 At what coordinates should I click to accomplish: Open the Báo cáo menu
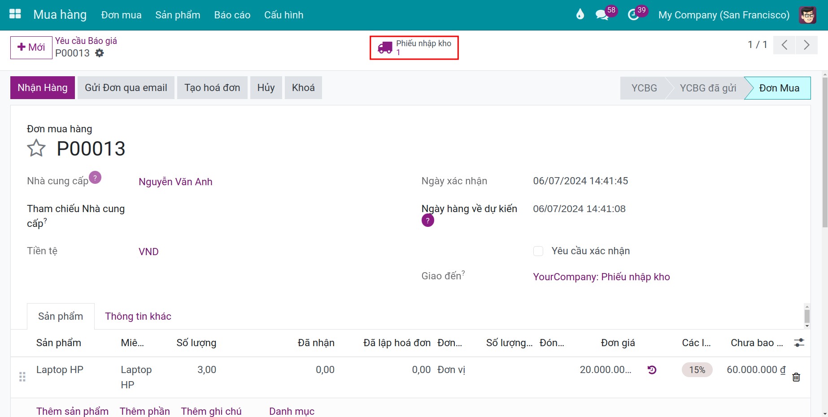tap(232, 15)
